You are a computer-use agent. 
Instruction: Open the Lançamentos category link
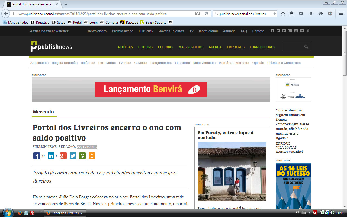tap(161, 63)
